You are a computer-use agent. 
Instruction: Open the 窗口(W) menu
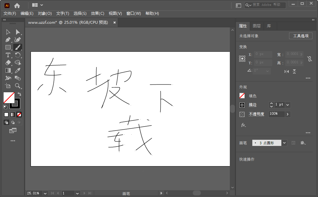click(x=134, y=13)
